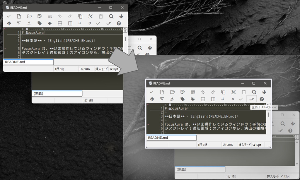Click bold down arrow in lower README.md window
This screenshot has height=180, width=300.
pos(264,92)
